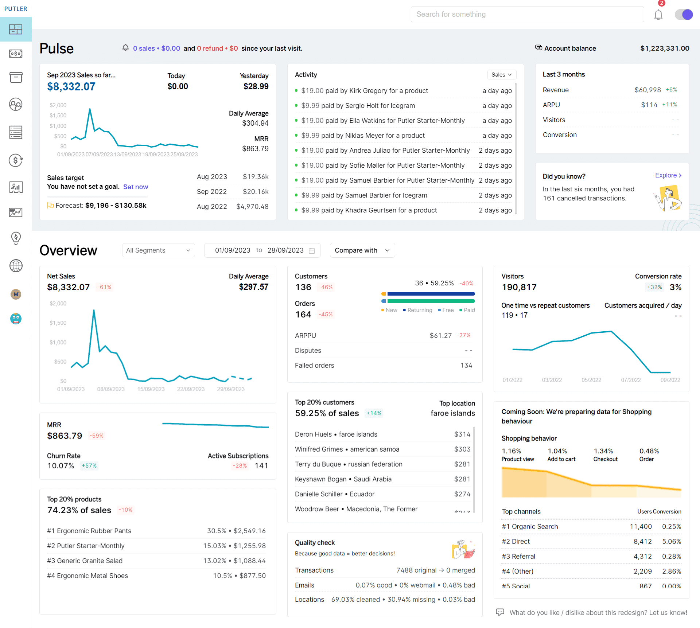Click the Explore link

[668, 175]
